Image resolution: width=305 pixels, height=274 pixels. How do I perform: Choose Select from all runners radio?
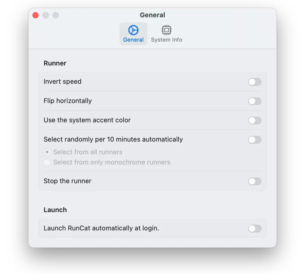(x=47, y=152)
